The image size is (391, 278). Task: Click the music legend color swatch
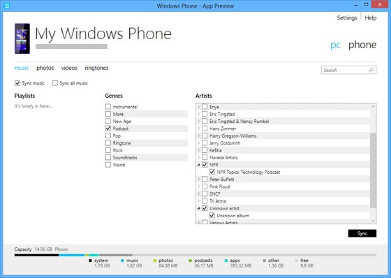pyautogui.click(x=122, y=261)
